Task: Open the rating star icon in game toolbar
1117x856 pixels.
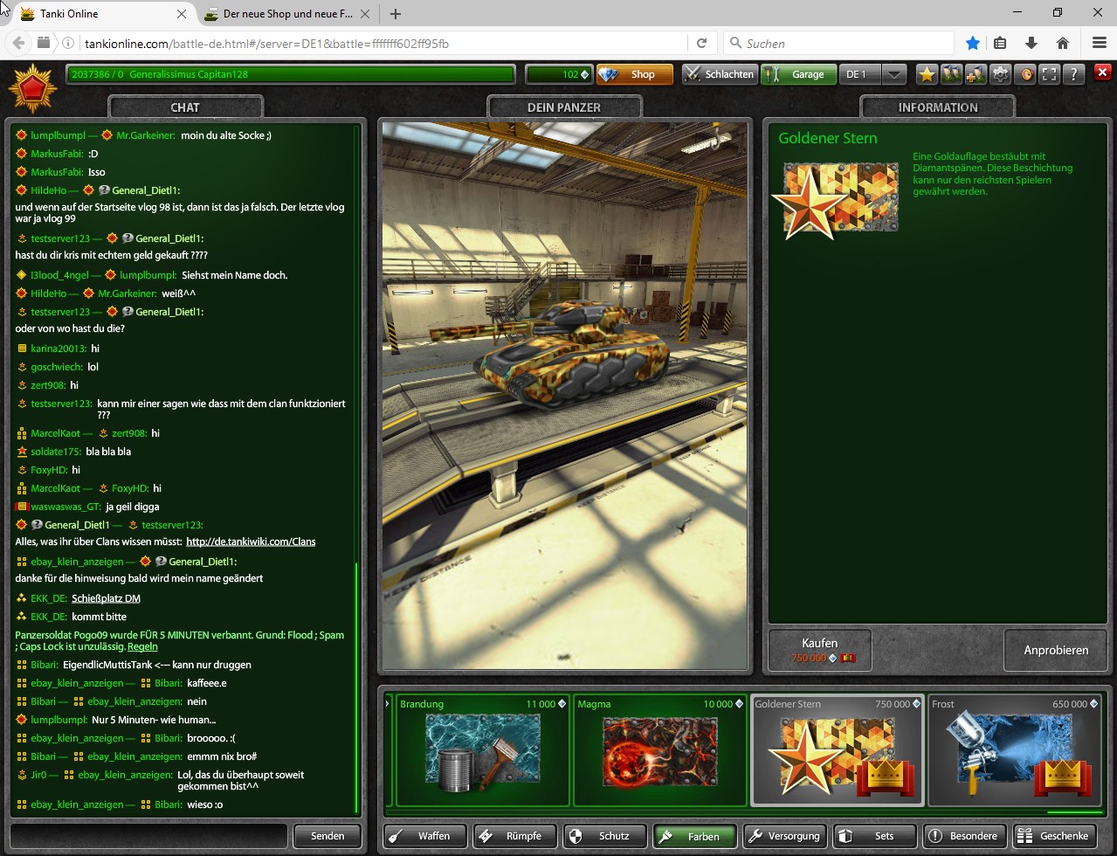Action: [x=927, y=75]
